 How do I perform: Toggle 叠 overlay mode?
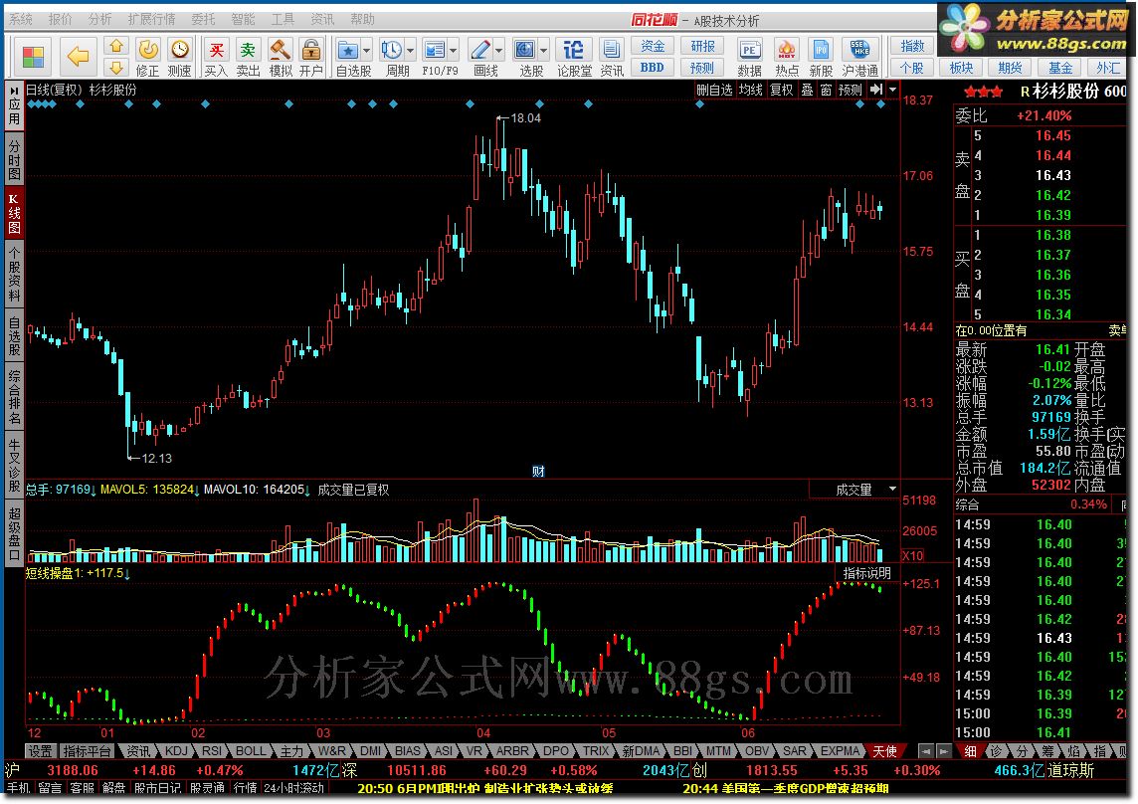807,91
